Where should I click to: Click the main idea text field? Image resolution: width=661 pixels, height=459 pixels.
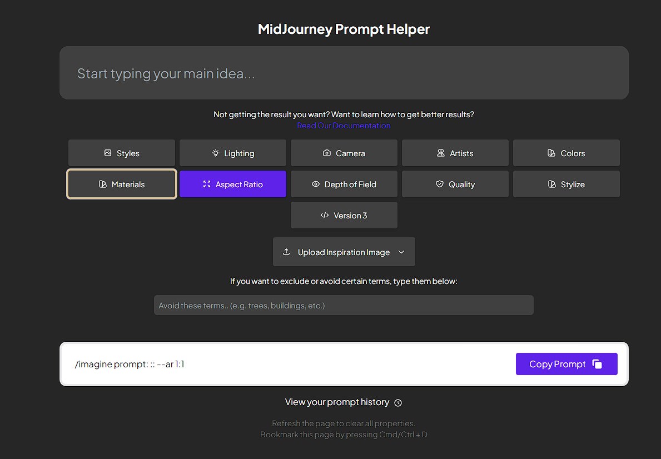344,73
